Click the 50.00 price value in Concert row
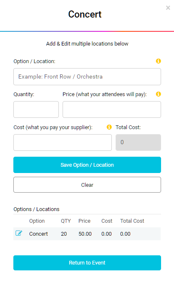174x285 pixels. (85, 234)
